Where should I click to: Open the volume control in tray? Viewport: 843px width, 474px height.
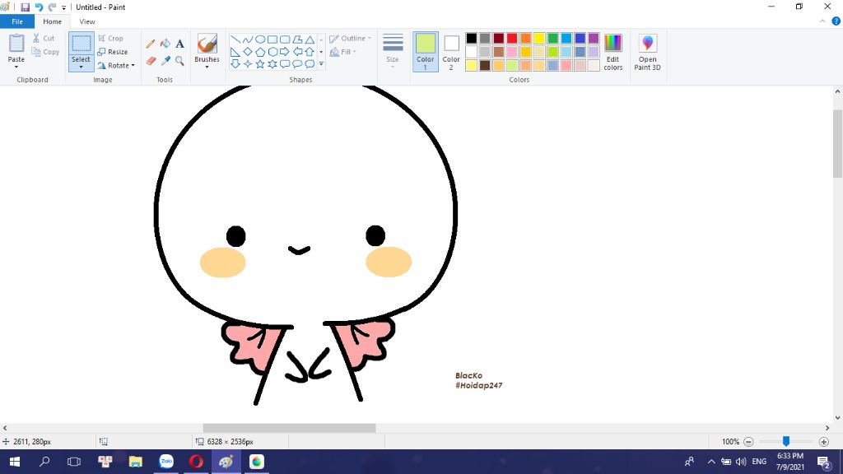[741, 462]
